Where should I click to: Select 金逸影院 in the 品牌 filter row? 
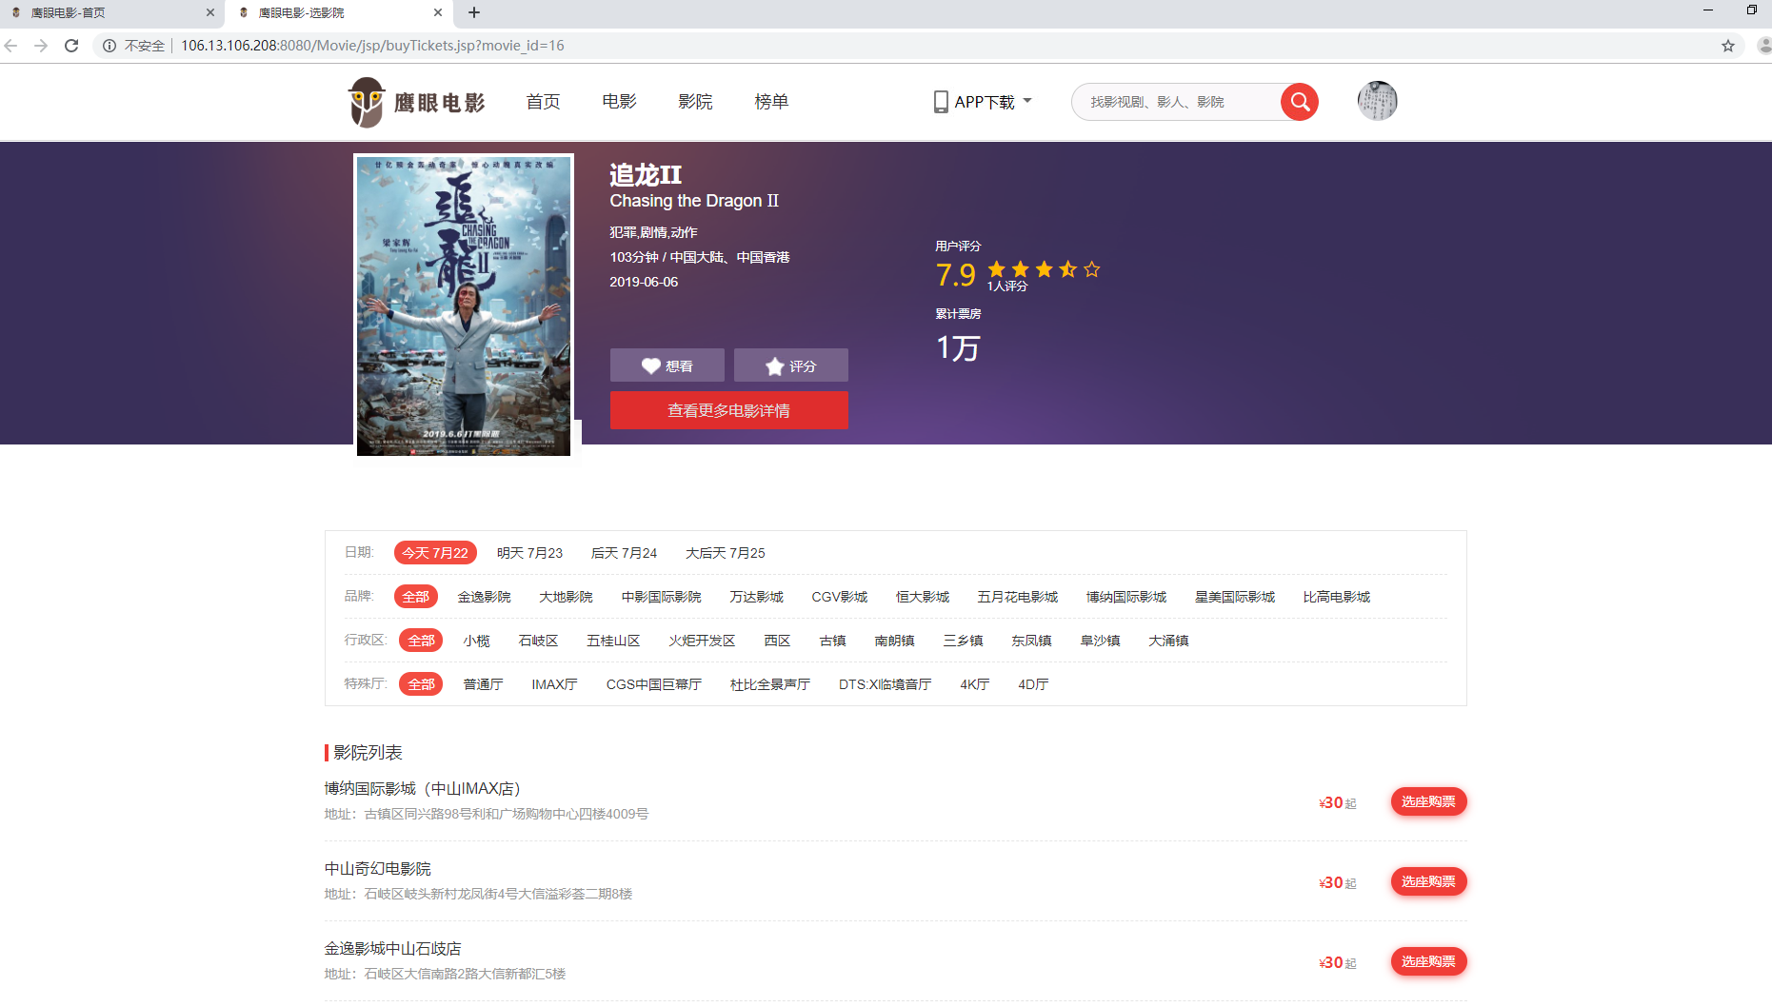click(484, 596)
